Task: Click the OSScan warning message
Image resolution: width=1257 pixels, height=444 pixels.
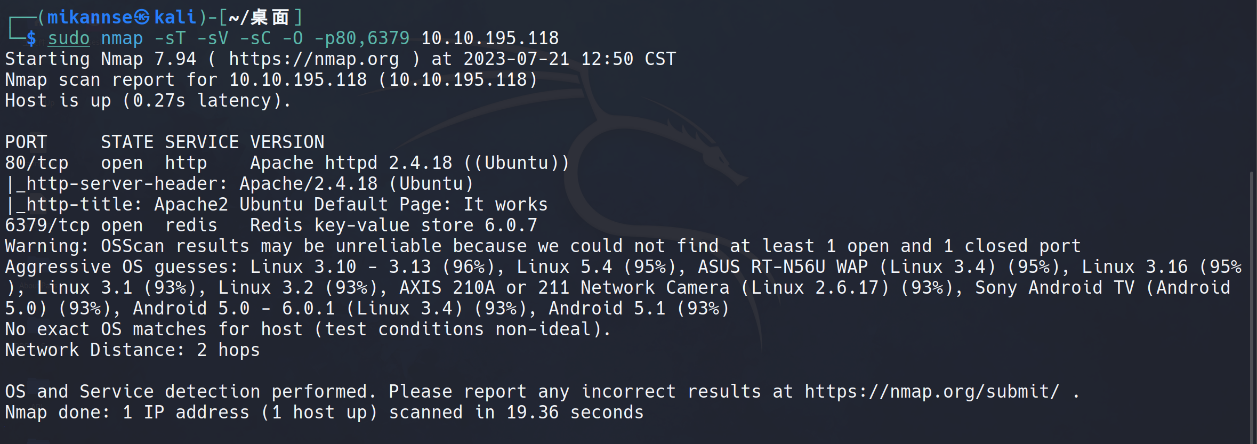Action: [x=543, y=246]
